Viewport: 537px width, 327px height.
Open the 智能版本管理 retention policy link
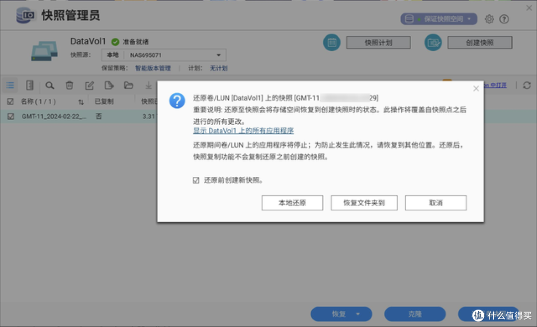pyautogui.click(x=153, y=68)
